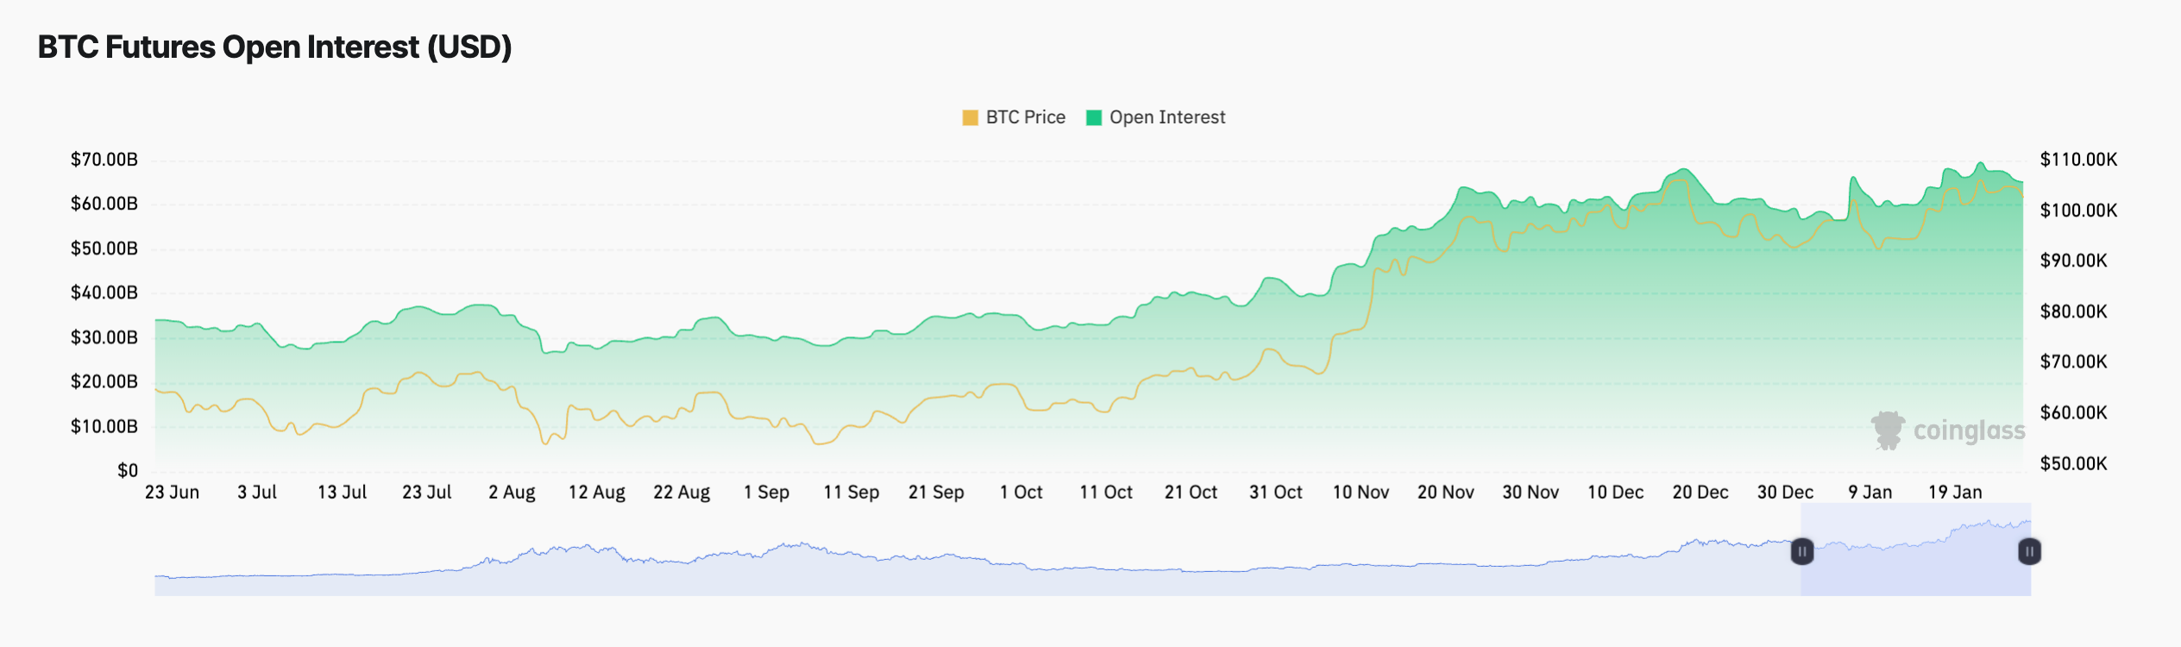The image size is (2181, 647).
Task: Select the chart title 'BTC Futures Open Interest (USD)'
Action: 275,47
